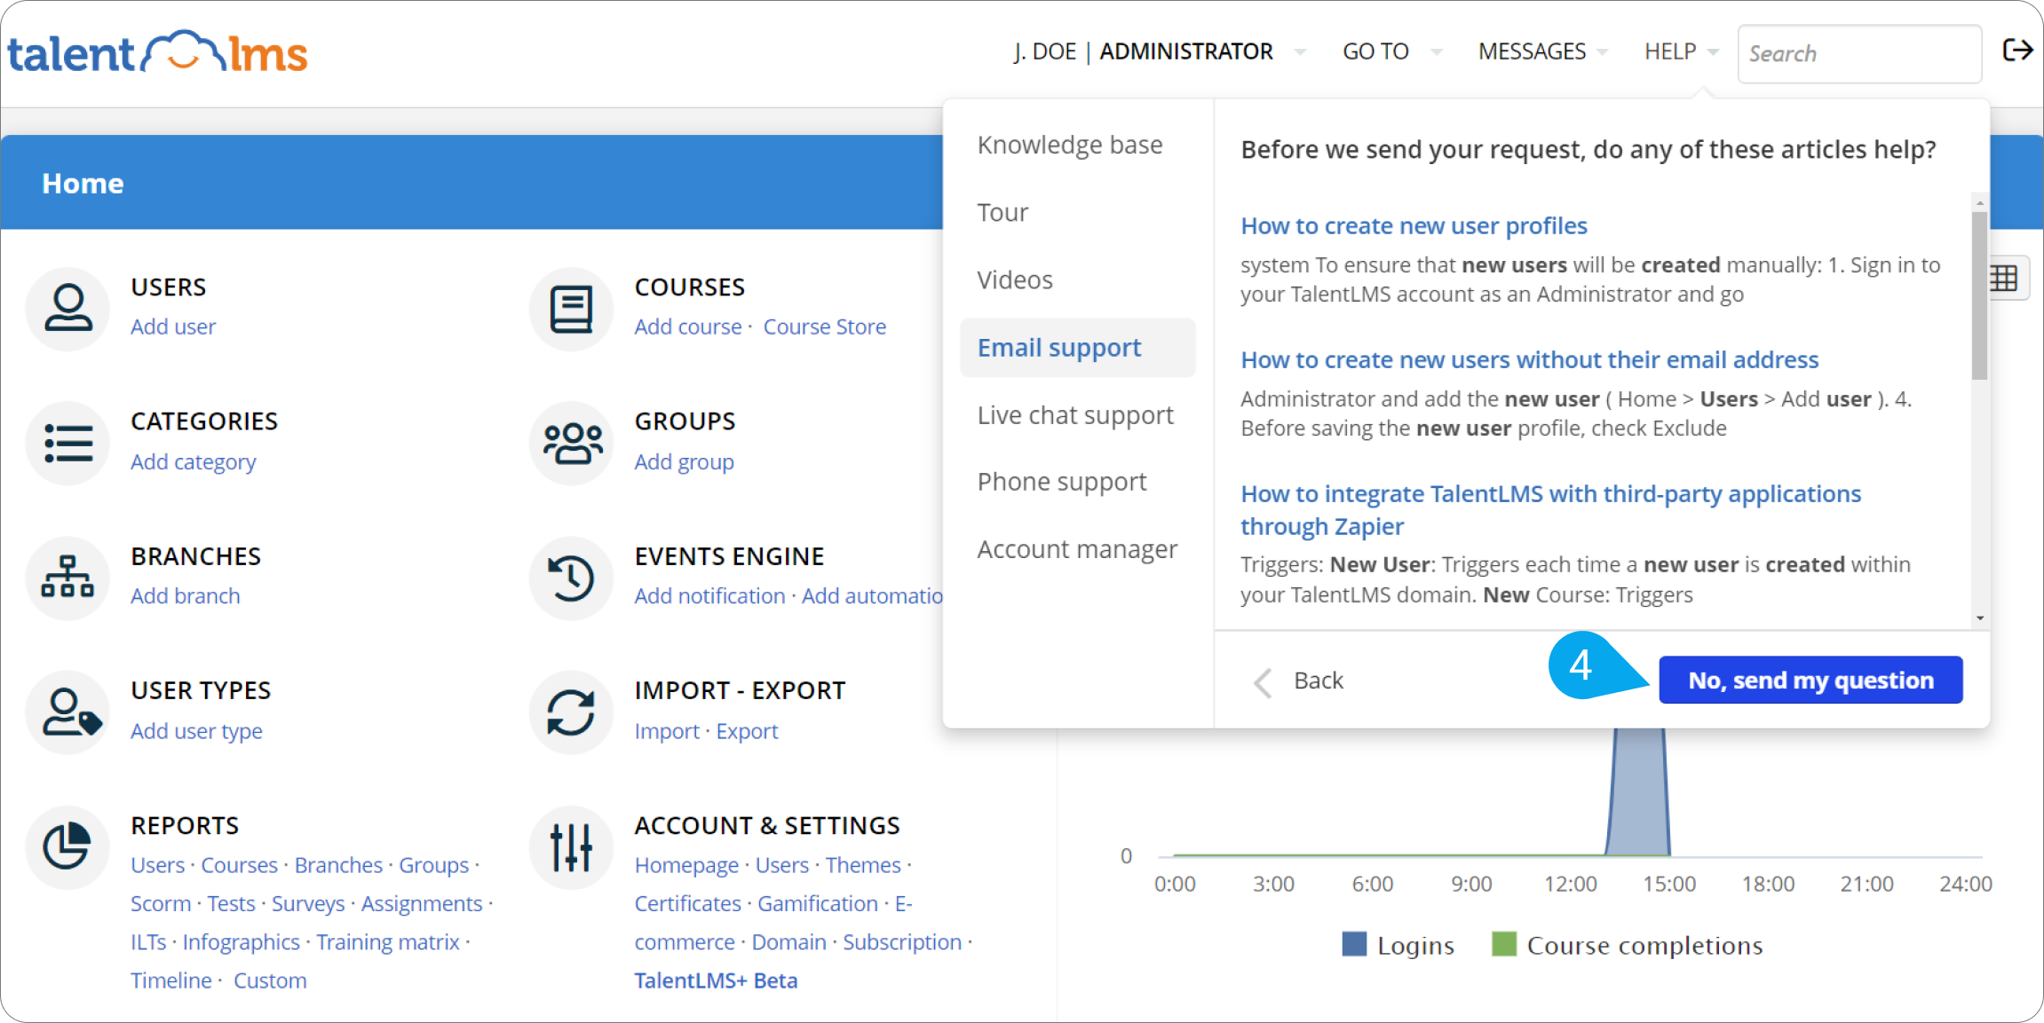Open the Themes settings link
The height and width of the screenshot is (1023, 2044).
863,864
